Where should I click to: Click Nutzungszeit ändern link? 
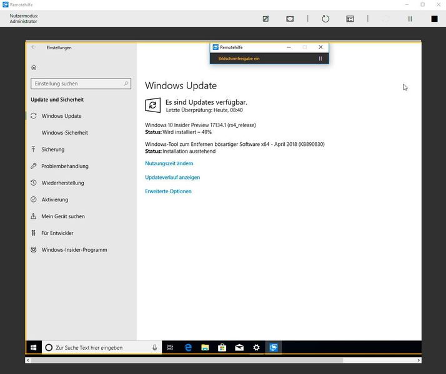pyautogui.click(x=169, y=163)
